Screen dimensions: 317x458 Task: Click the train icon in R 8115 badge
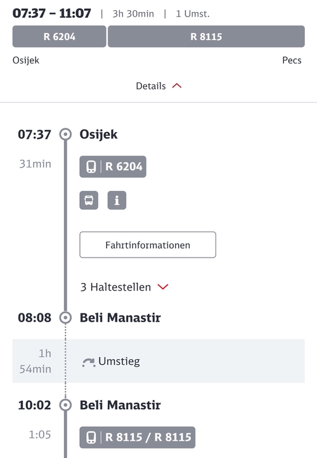click(x=91, y=438)
